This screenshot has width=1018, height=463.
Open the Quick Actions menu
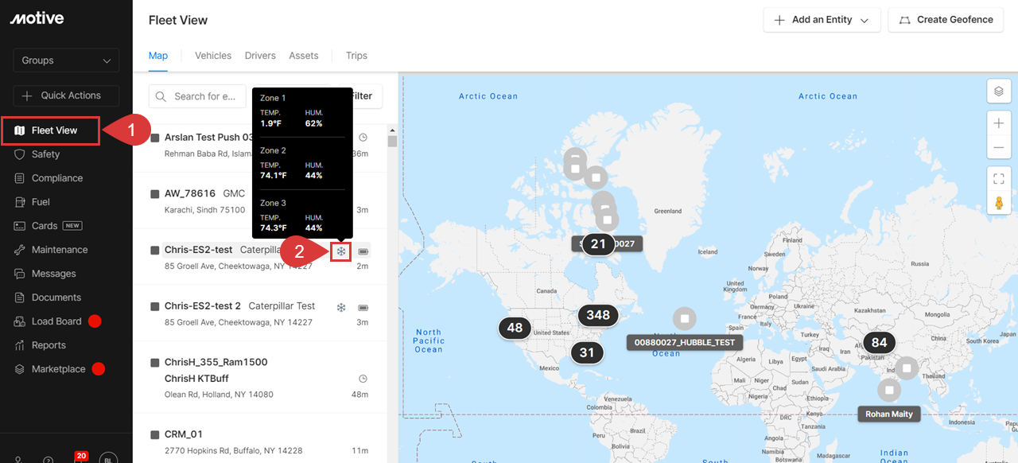[66, 95]
